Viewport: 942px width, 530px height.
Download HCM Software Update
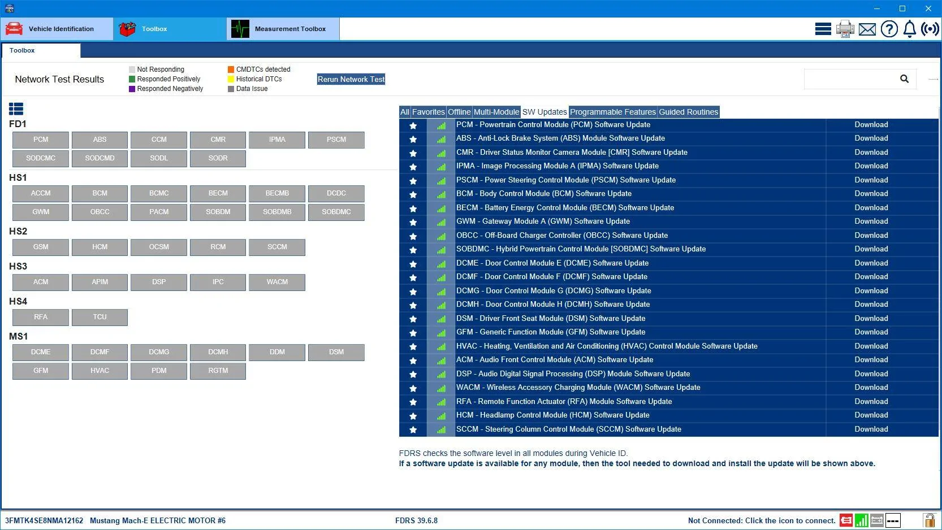[x=871, y=415]
